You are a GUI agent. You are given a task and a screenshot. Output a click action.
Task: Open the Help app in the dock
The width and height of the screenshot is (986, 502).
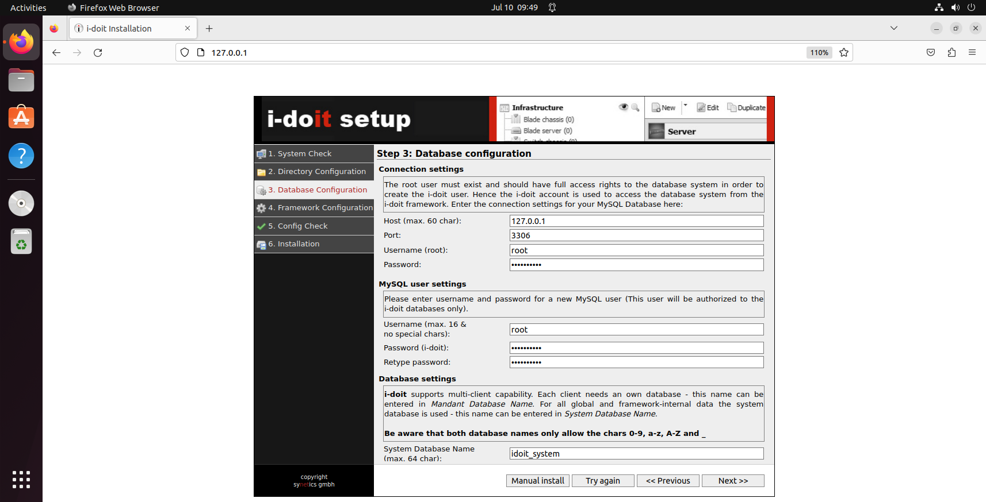21,156
